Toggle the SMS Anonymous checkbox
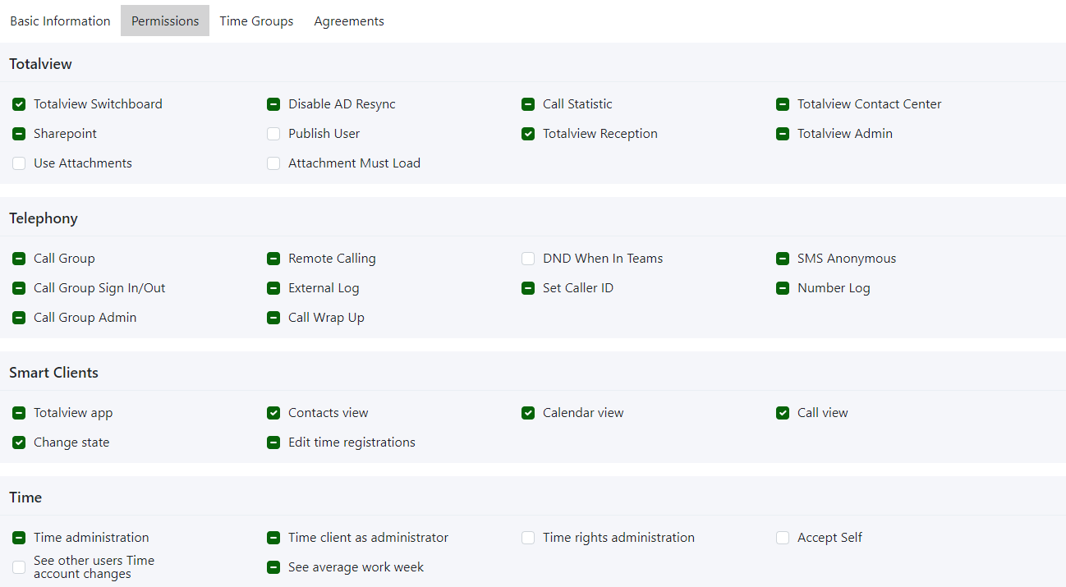 pos(783,259)
